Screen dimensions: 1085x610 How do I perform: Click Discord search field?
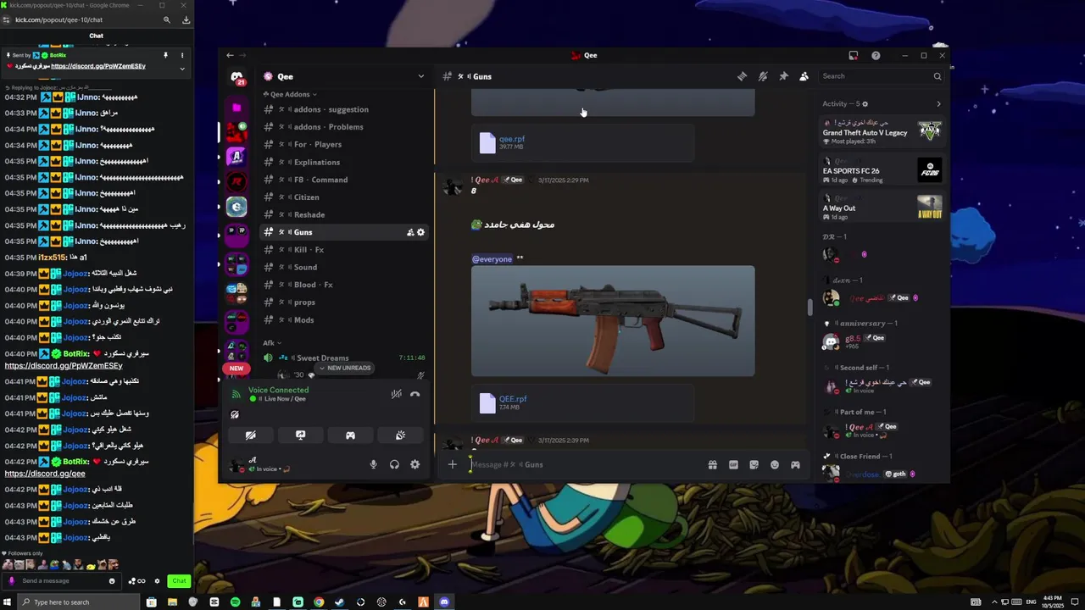click(x=882, y=76)
